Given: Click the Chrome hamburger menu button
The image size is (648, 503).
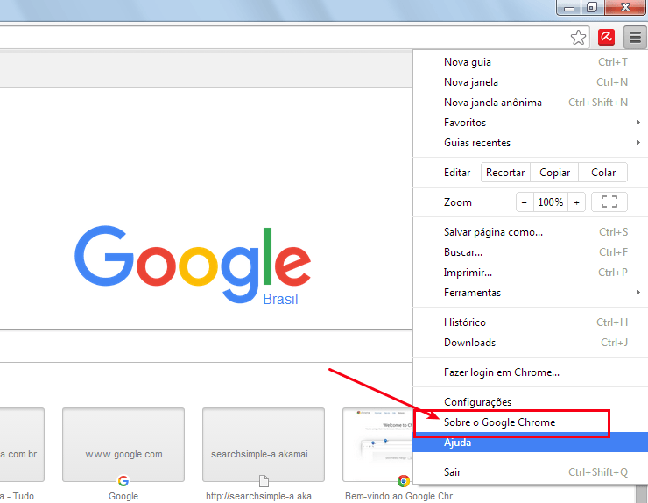Looking at the screenshot, I should tap(635, 38).
